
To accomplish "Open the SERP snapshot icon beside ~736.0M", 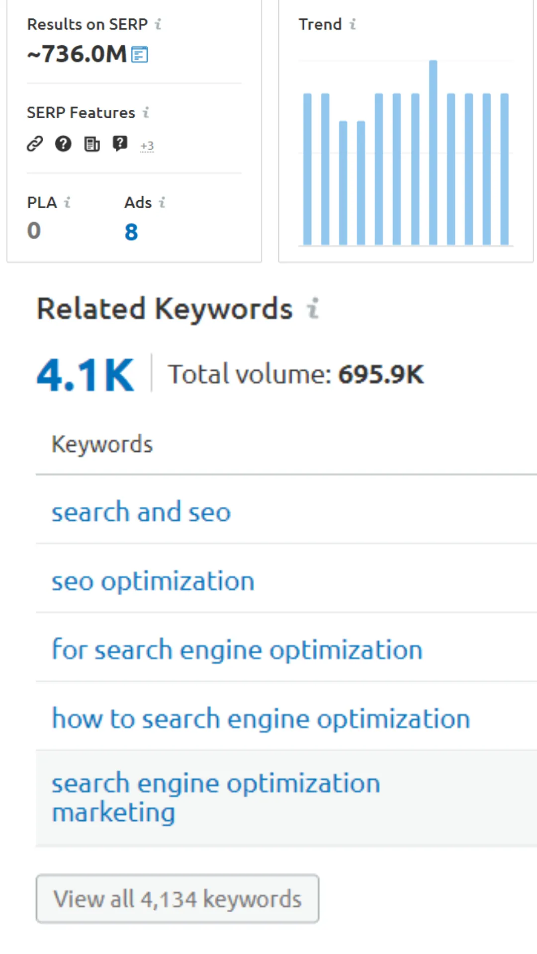I will pyautogui.click(x=140, y=54).
